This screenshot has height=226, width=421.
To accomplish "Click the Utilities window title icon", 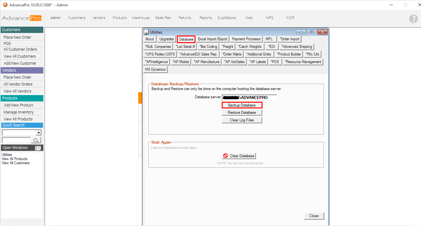I will point(146,32).
